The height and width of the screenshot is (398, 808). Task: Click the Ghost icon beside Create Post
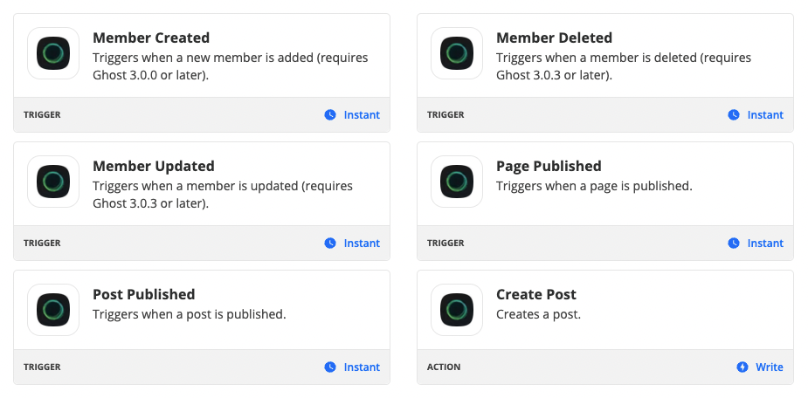pyautogui.click(x=457, y=310)
